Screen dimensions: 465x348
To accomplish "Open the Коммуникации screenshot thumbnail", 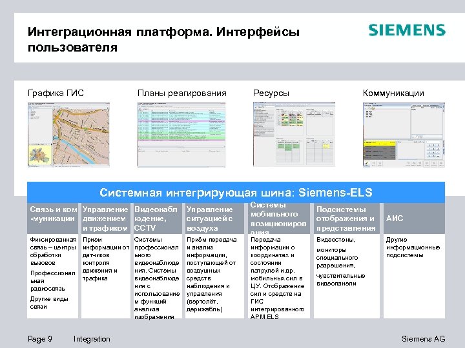I will pyautogui.click(x=404, y=135).
